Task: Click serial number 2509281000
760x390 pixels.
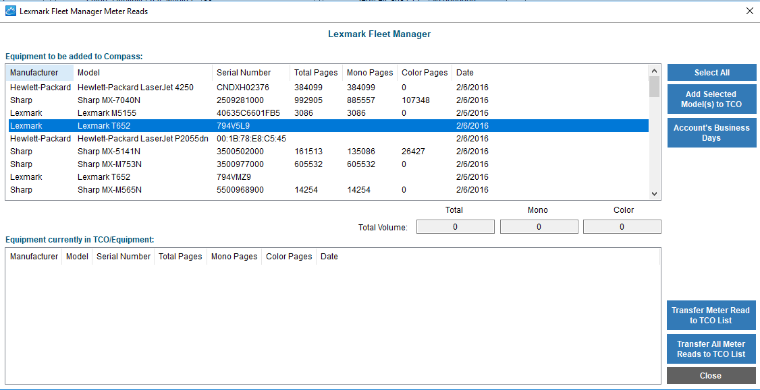Action: (x=240, y=100)
